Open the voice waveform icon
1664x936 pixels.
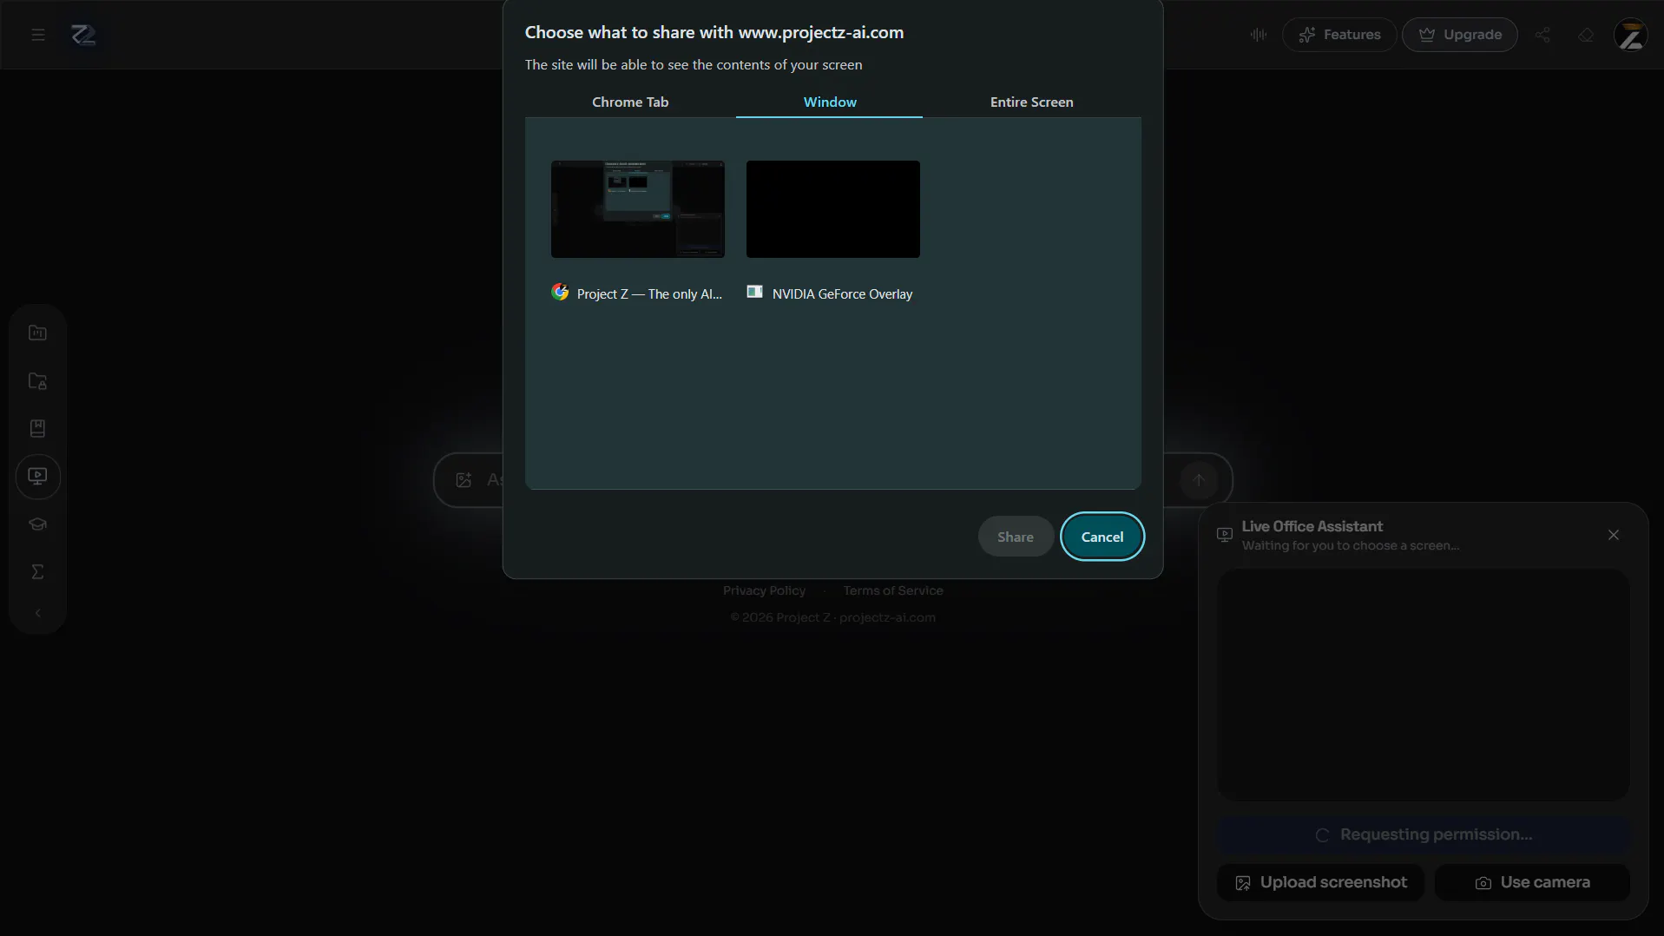(x=1258, y=35)
